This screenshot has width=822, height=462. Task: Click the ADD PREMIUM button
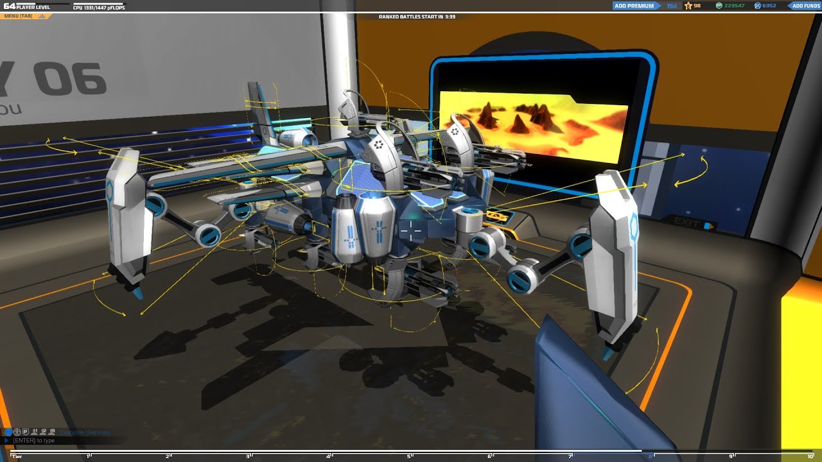(x=635, y=6)
